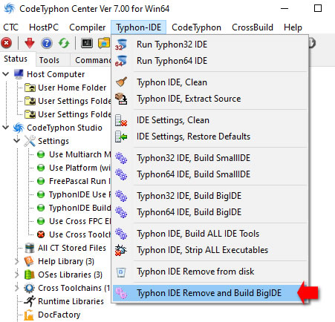This screenshot has height=322, width=335.
Task: Expand the OSes Libraries (3) node
Action: click(16, 275)
